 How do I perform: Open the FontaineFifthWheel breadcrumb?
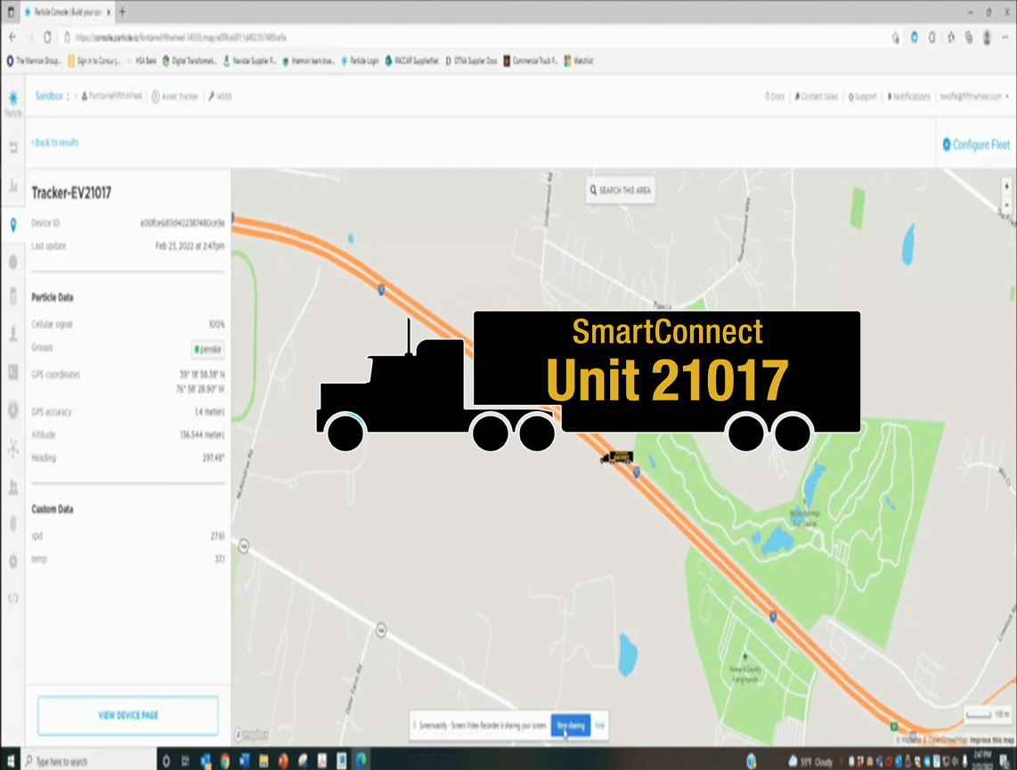tap(111, 96)
